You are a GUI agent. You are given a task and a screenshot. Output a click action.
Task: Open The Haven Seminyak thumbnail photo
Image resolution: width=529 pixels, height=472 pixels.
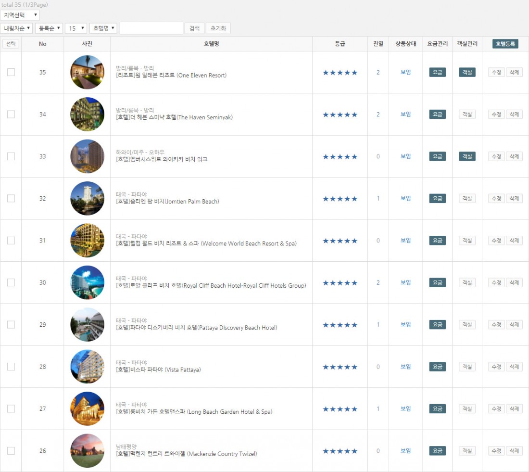point(88,114)
